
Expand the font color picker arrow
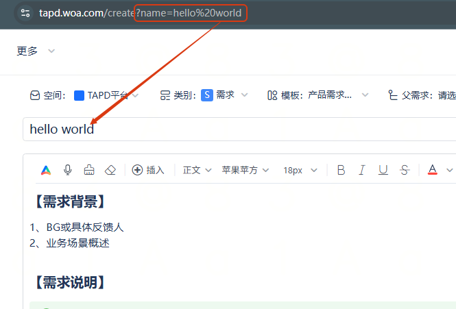(x=450, y=171)
